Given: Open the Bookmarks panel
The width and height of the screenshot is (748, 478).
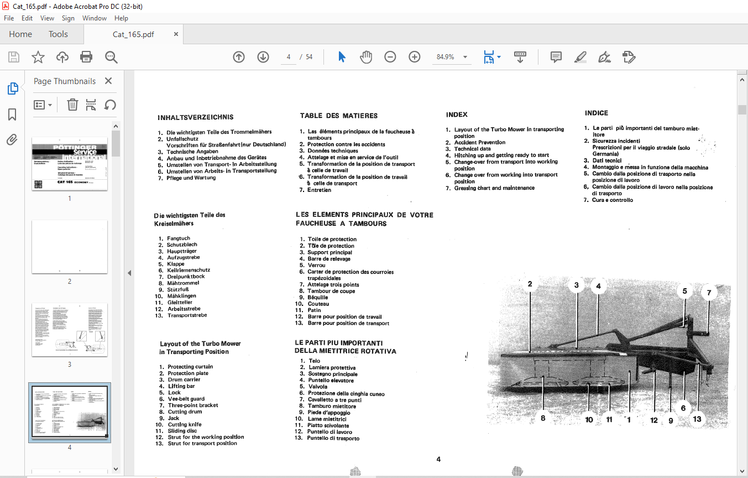Looking at the screenshot, I should 12,115.
